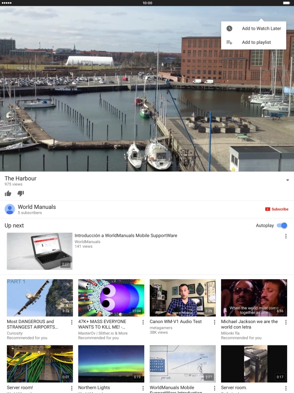Click the Autoplay label
This screenshot has height=393, width=294.
point(265,225)
